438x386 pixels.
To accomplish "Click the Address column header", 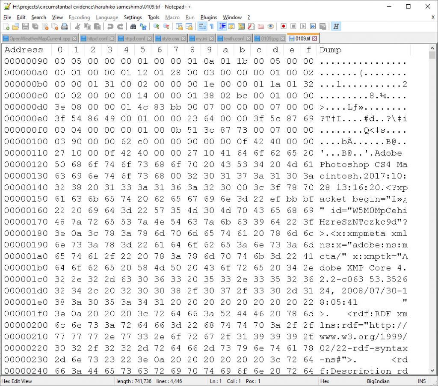I will pos(24,50).
